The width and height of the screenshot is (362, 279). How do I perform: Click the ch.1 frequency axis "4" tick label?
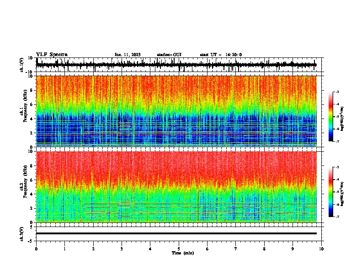(x=32, y=119)
